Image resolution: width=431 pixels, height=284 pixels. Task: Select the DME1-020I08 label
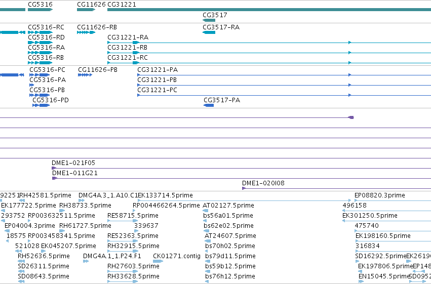(263, 183)
